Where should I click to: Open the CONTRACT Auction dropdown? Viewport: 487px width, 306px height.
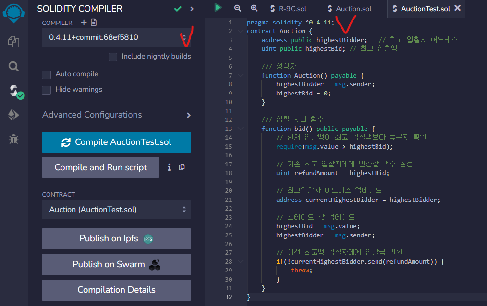(117, 210)
